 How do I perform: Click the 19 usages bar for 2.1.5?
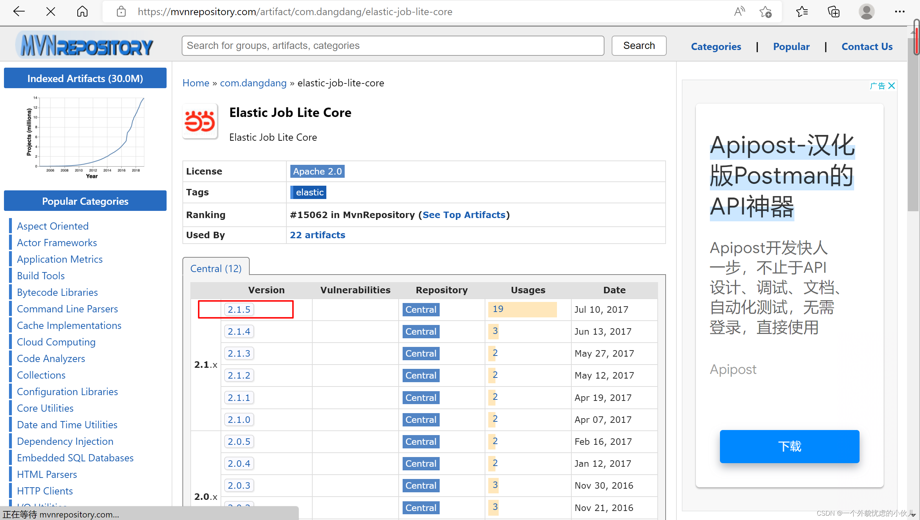[x=522, y=309]
